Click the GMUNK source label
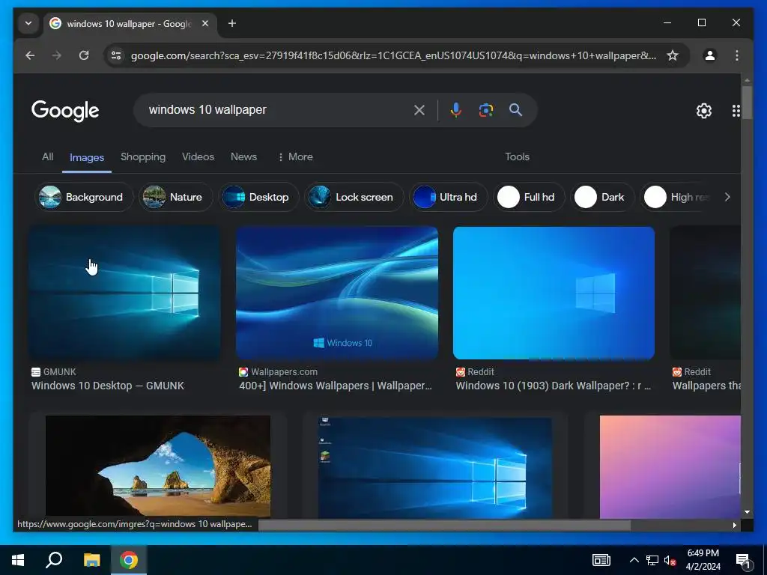Image resolution: width=767 pixels, height=575 pixels. [x=60, y=372]
